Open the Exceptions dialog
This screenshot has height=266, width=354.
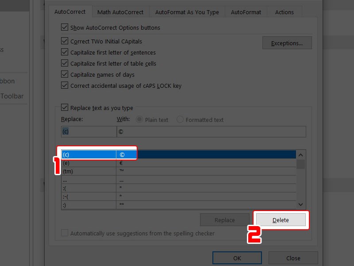[287, 43]
